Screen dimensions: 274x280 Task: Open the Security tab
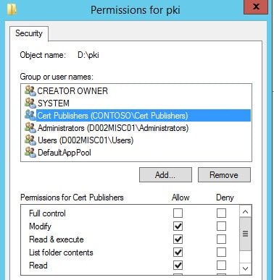coord(29,33)
